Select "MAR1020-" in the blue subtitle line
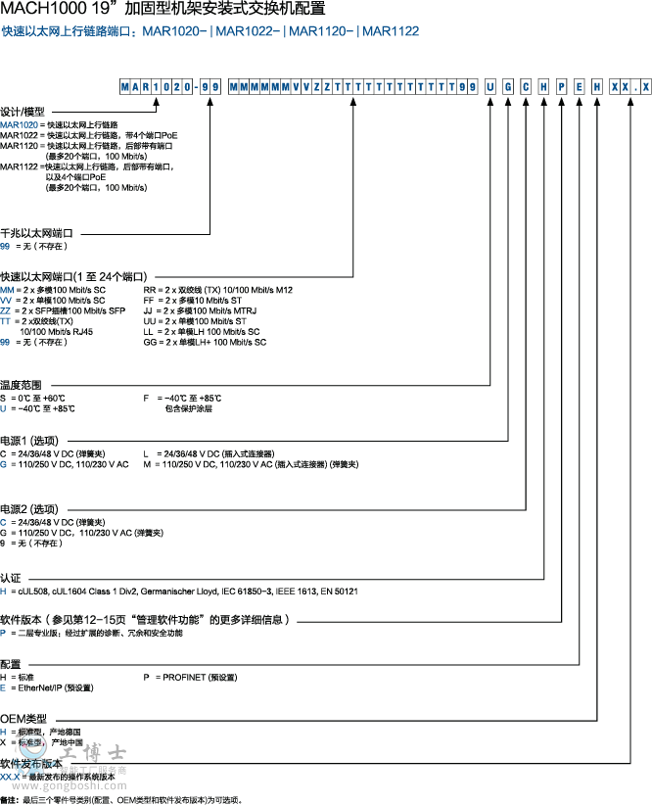The height and width of the screenshot is (805, 652). coord(174,31)
